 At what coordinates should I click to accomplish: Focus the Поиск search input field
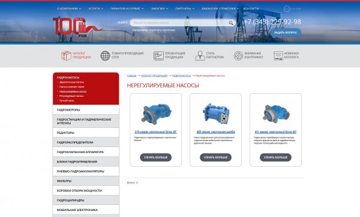[x=180, y=23]
